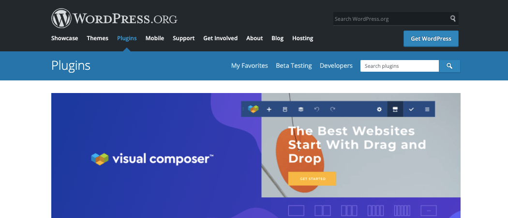
Task: Click the template icon in composer toolbar
Action: point(285,109)
